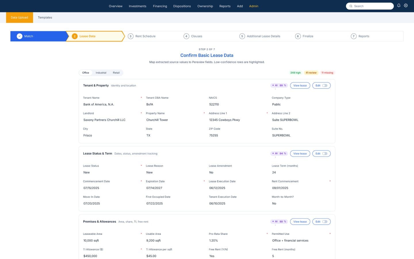Select the Industrial property type

(x=101, y=73)
